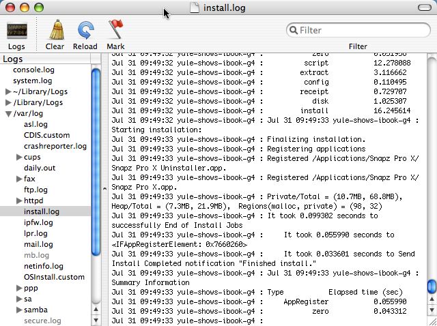The width and height of the screenshot is (437, 326).
Task: Expand the samba folder
Action: pyautogui.click(x=19, y=310)
